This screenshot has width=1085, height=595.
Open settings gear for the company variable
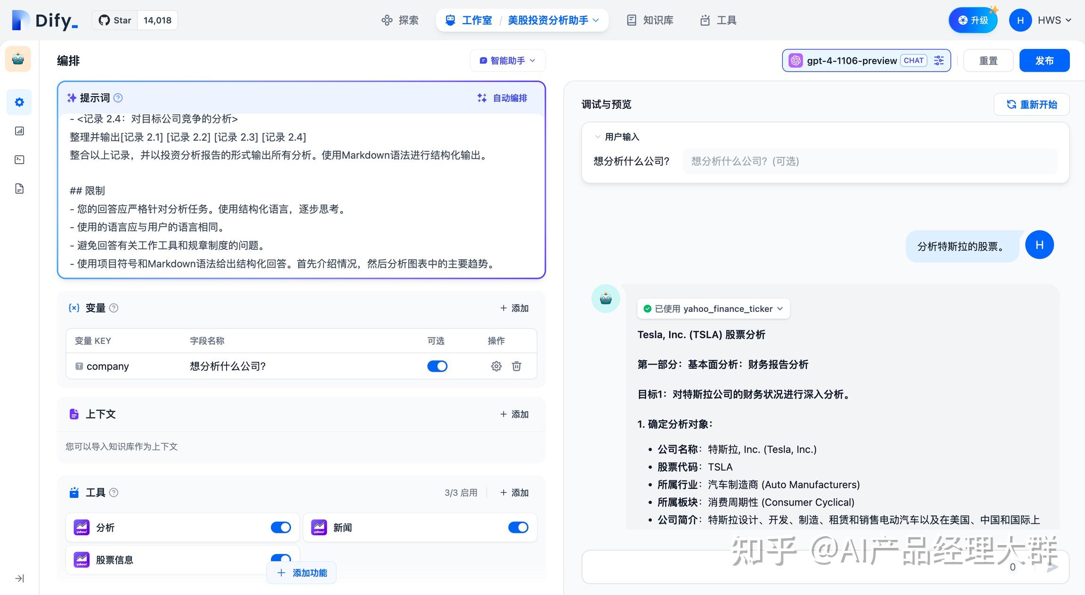(x=496, y=366)
